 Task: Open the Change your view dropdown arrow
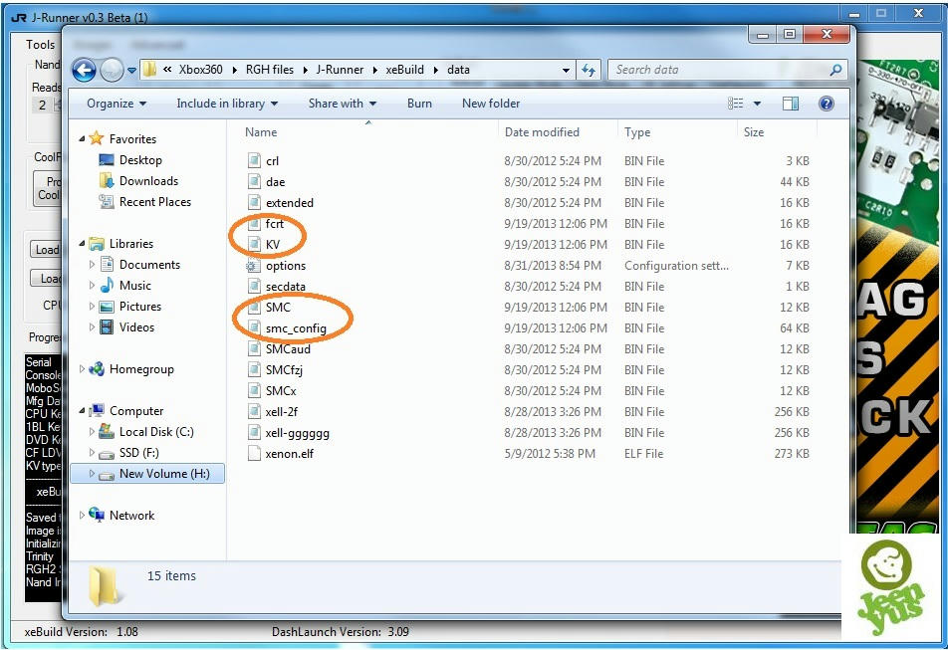757,104
